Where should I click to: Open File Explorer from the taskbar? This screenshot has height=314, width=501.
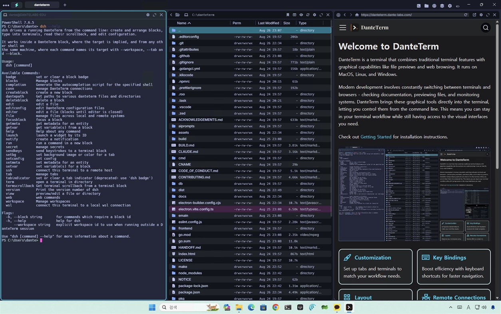click(239, 307)
